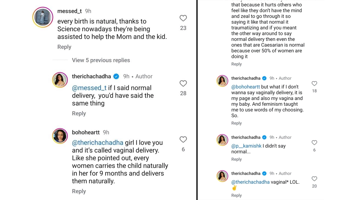This screenshot has height=200, width=356.
Task: Like the "I didn't say normal" reply
Action: (314, 143)
